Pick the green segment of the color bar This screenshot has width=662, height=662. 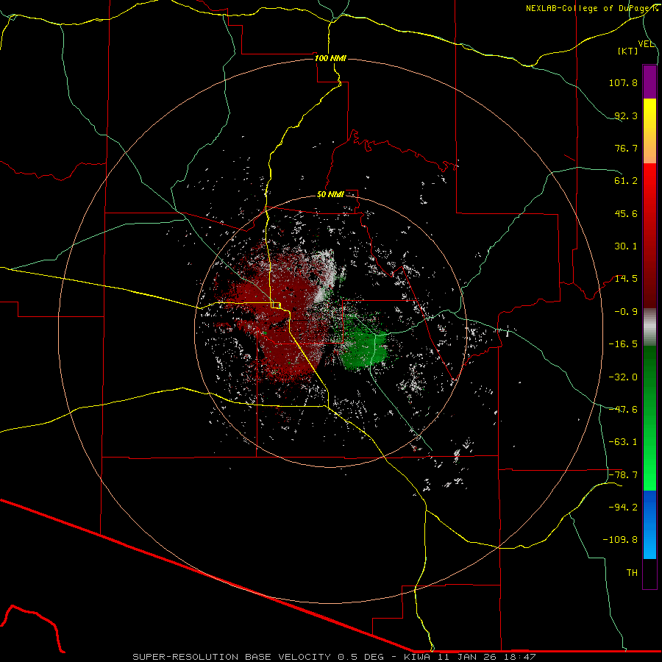coord(649,418)
